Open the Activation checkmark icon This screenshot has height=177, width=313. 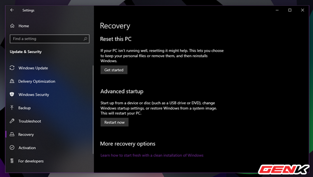[12, 148]
